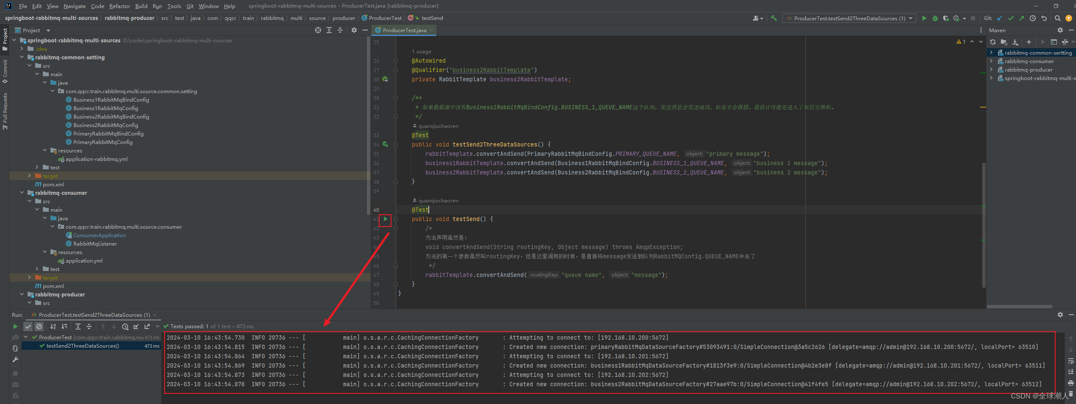Import test results icon
This screenshot has height=404, width=1076.
(136, 327)
